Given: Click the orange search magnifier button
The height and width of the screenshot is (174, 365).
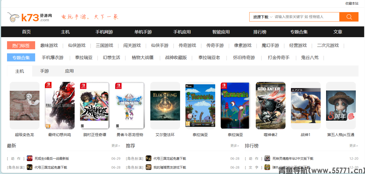Looking at the screenshot, I should click(349, 17).
